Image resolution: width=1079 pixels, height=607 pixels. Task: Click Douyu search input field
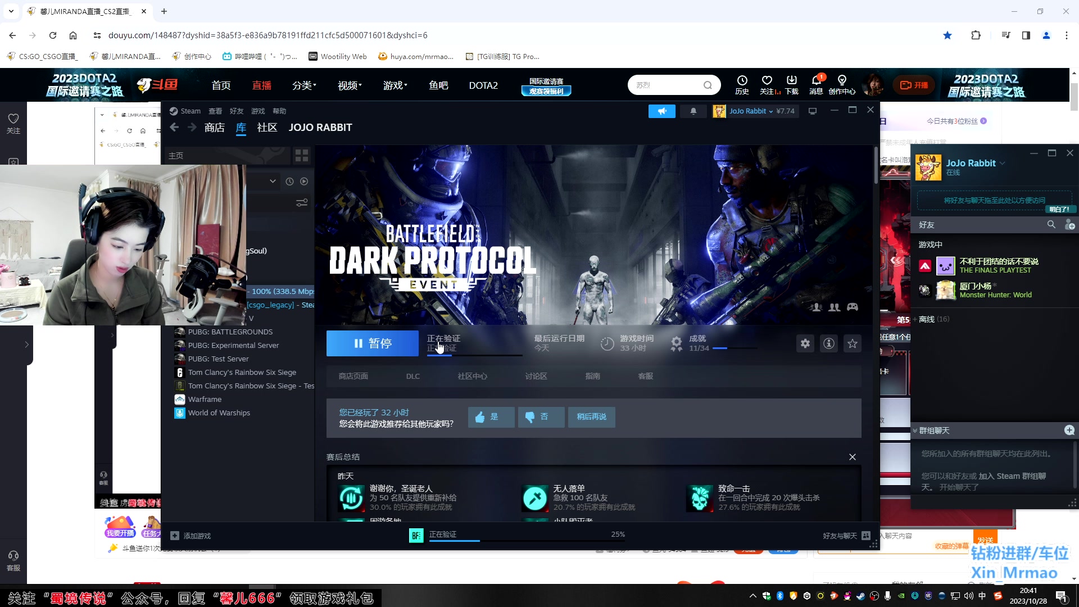(667, 85)
